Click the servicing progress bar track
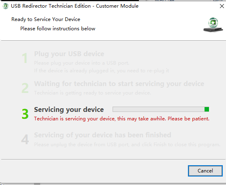 pos(161,109)
